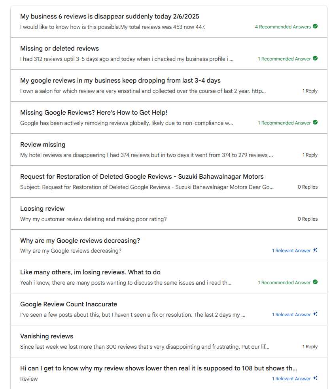Viewport: 333px width, 389px height.
Task: Click 1 Relevant Answer on Review Count Inaccurate
Action: pyautogui.click(x=291, y=315)
